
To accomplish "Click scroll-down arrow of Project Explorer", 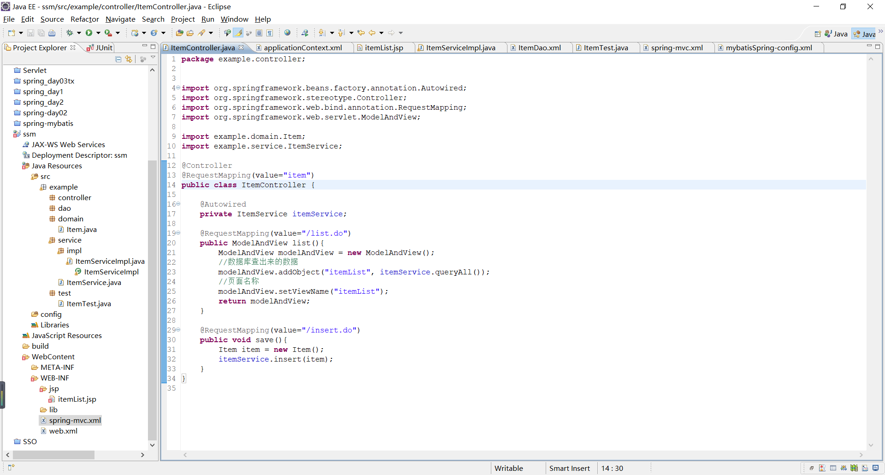I will [x=152, y=445].
